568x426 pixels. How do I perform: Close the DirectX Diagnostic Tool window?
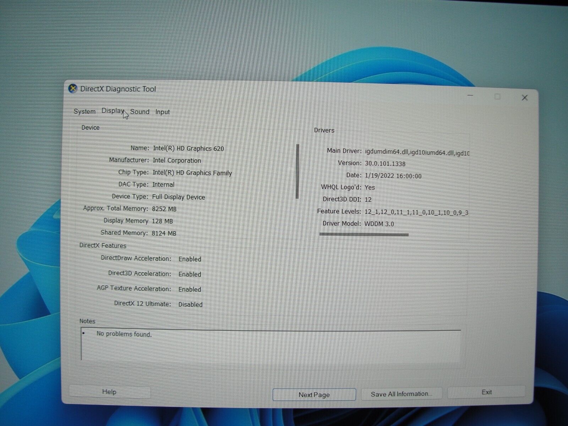click(x=524, y=98)
